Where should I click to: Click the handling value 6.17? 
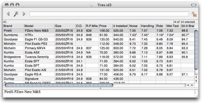coord(148,74)
